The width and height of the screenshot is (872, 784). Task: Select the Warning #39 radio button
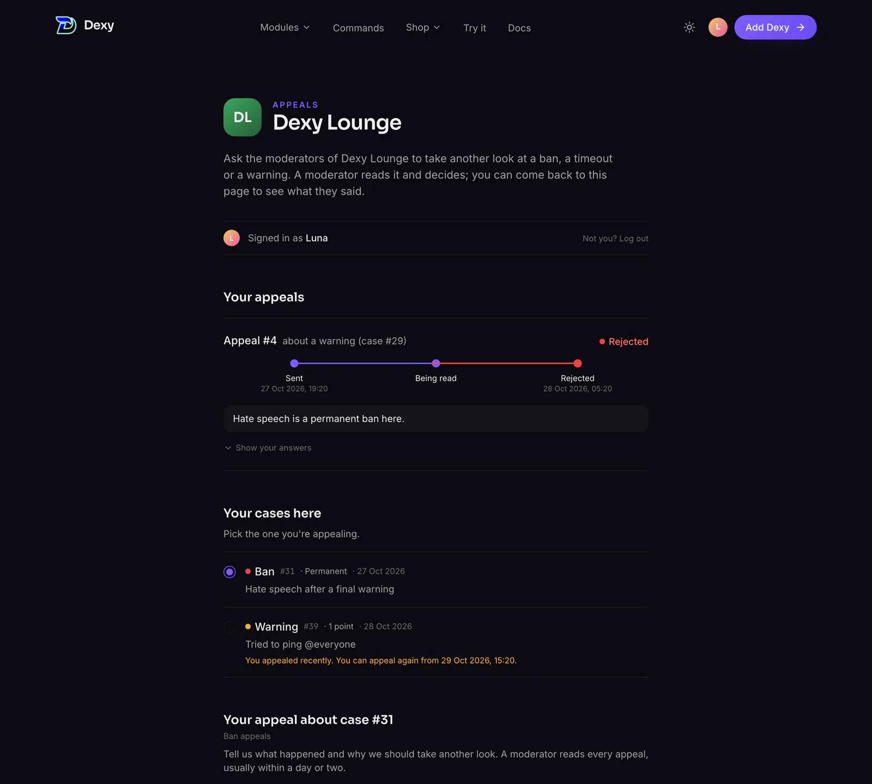pos(229,627)
